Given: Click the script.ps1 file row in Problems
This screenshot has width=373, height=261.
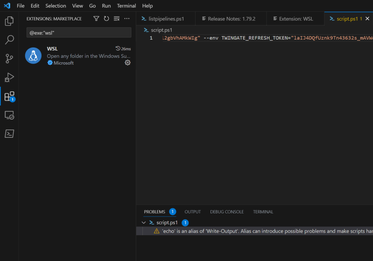Looking at the screenshot, I should pyautogui.click(x=255, y=222).
